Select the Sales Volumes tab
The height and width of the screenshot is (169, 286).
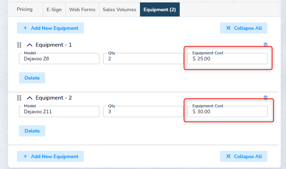119,10
